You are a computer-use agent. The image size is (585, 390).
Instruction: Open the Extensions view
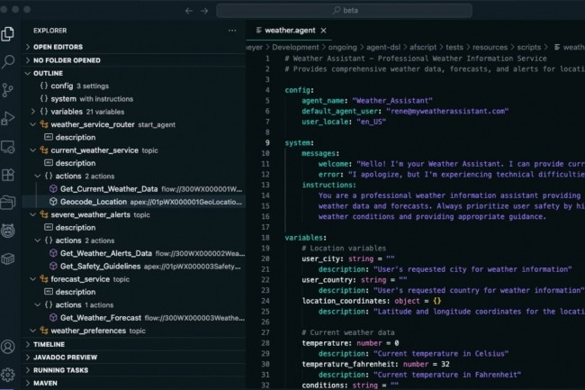pos(9,175)
